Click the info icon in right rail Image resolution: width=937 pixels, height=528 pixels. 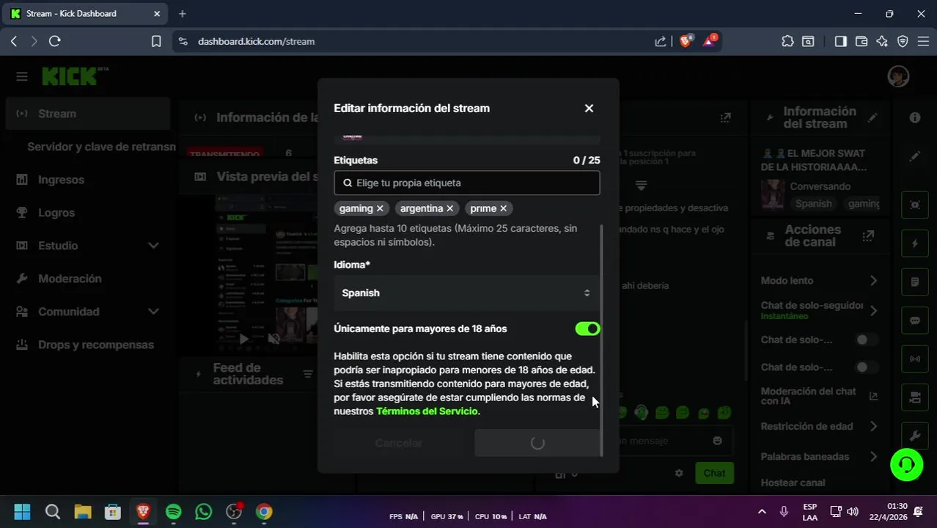pos(915,118)
